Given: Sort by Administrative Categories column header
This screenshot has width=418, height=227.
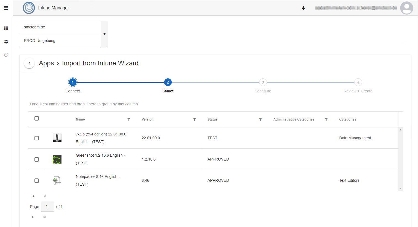Looking at the screenshot, I should 294,119.
